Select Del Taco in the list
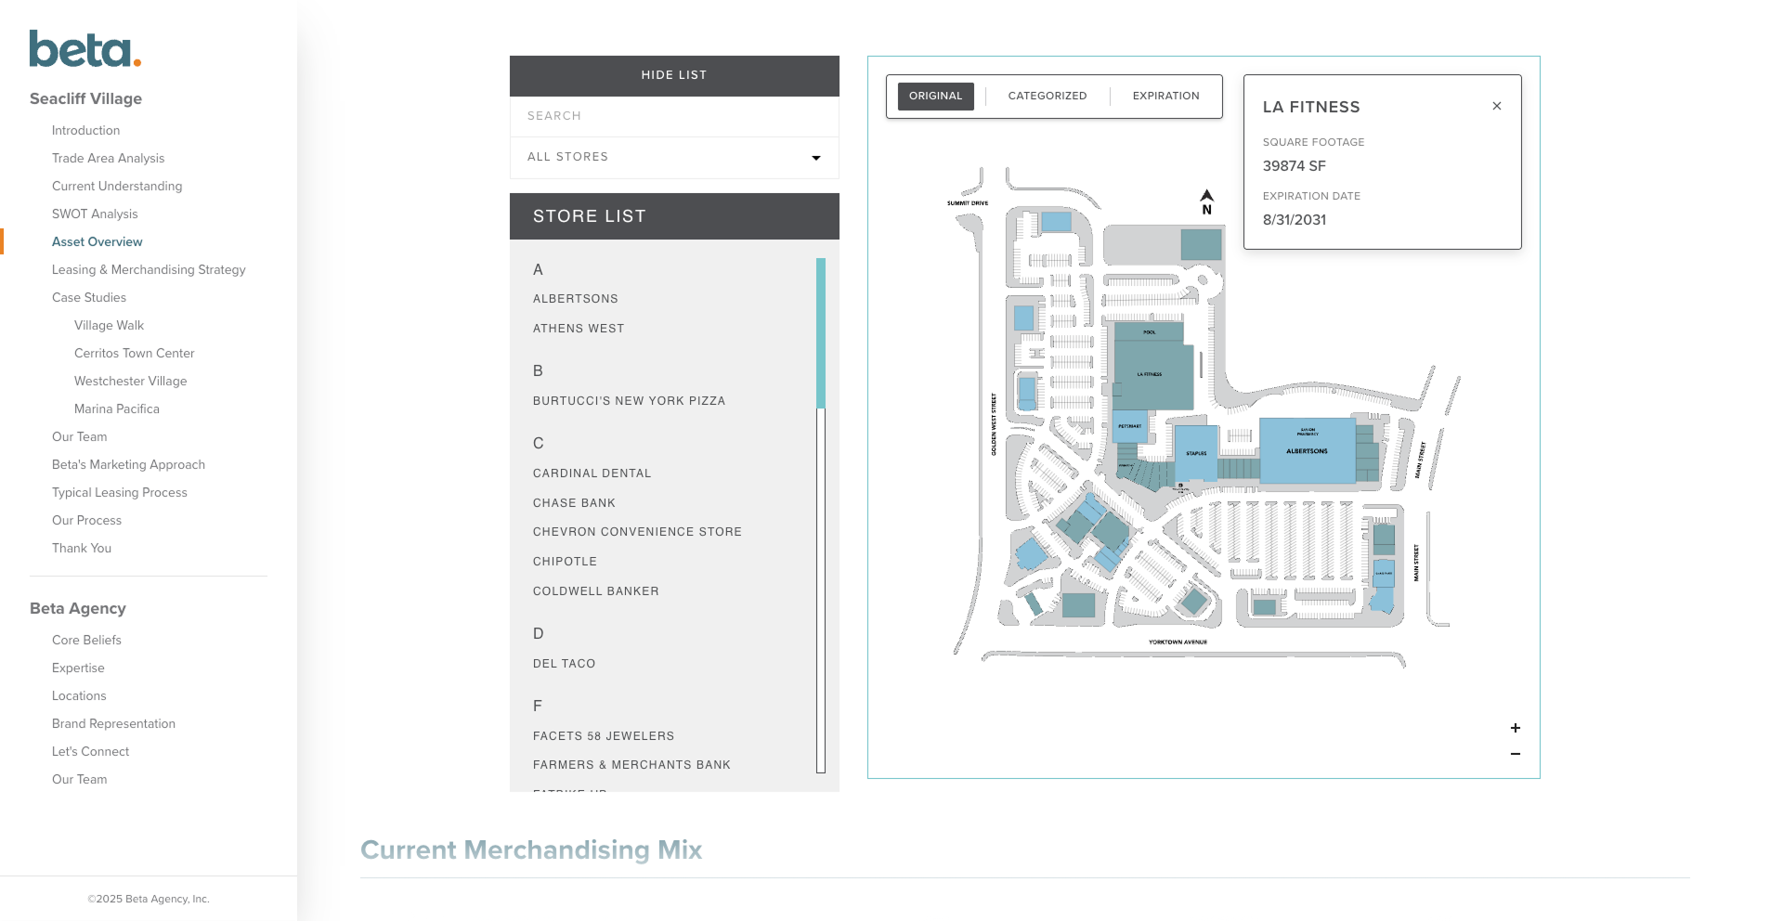1783x921 pixels. 565,664
